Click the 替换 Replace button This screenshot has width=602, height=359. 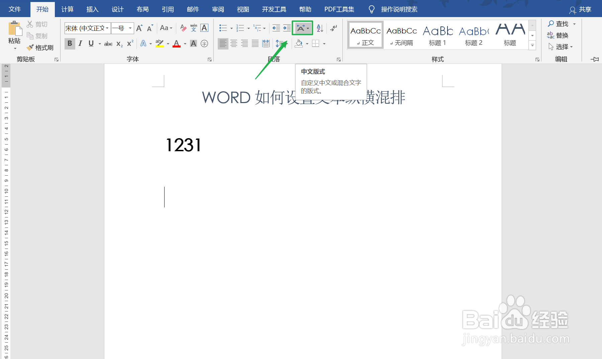pyautogui.click(x=558, y=35)
